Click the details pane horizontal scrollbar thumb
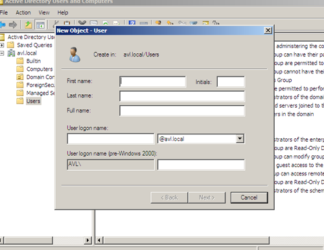Viewport: 324px width, 250px height. [x=187, y=240]
